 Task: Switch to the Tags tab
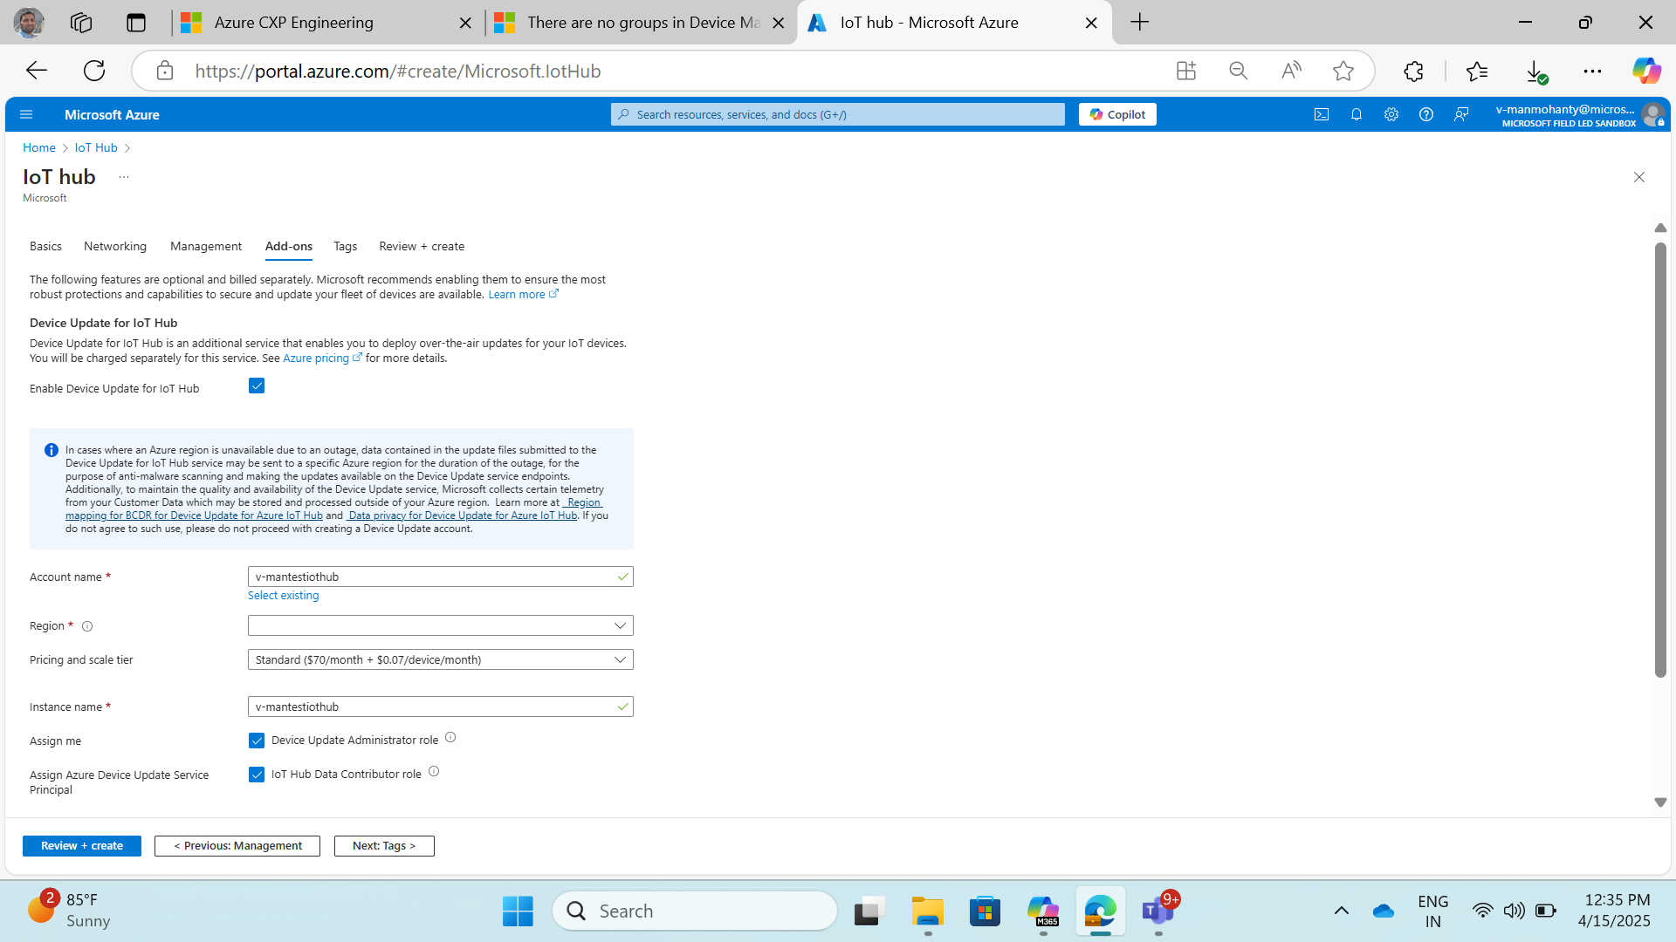coord(346,246)
